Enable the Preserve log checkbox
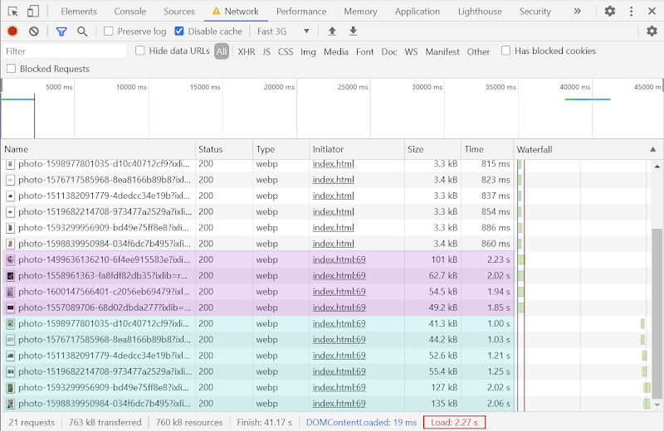The width and height of the screenshot is (664, 431). click(x=109, y=31)
